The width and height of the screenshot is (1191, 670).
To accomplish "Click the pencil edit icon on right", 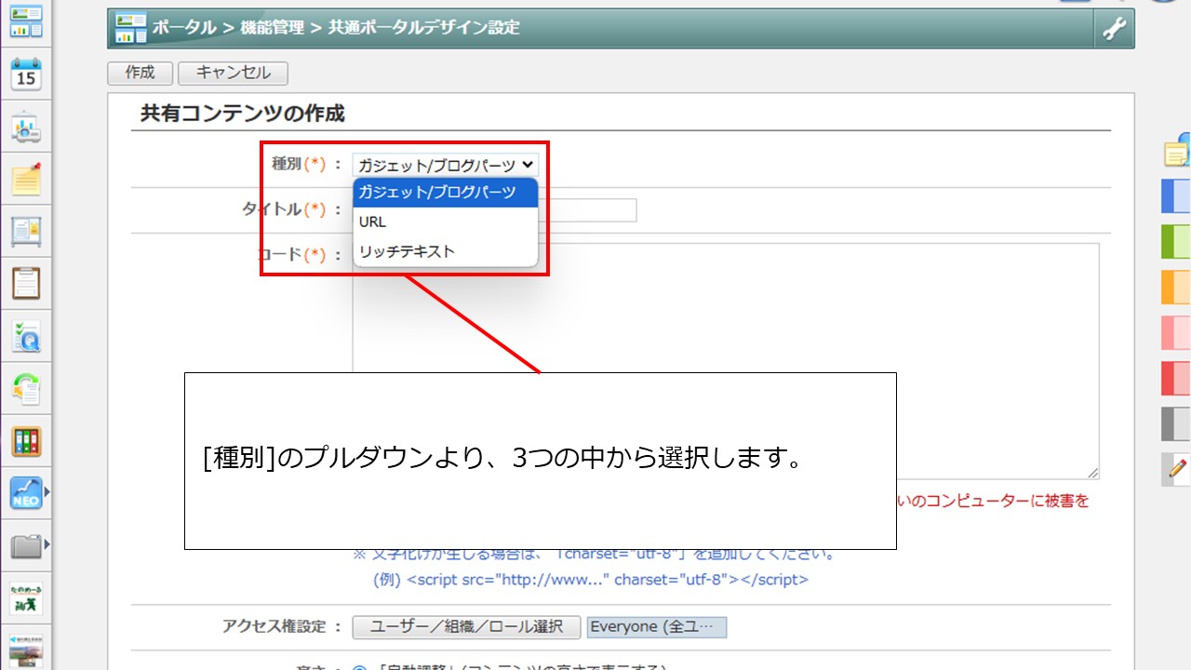I will coord(1178,467).
